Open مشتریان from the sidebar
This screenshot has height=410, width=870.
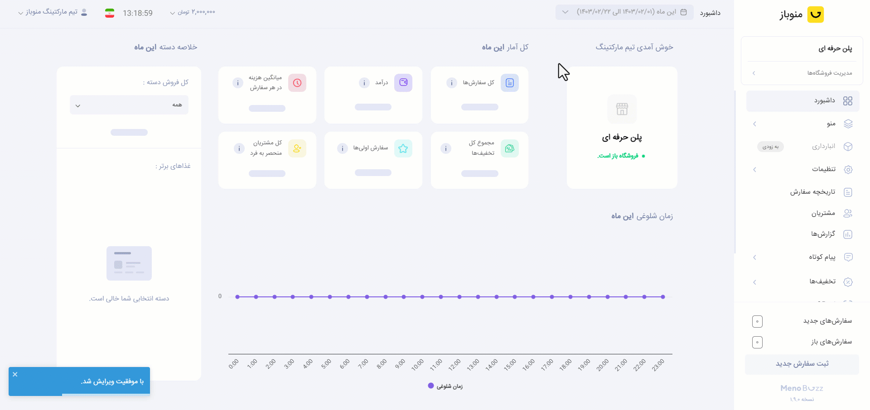802,213
